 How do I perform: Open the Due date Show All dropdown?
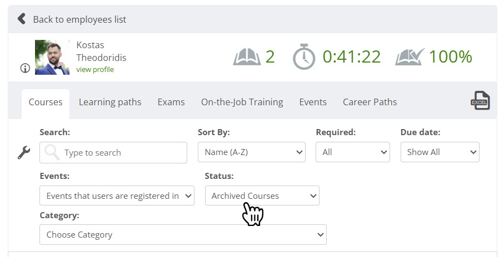point(440,152)
